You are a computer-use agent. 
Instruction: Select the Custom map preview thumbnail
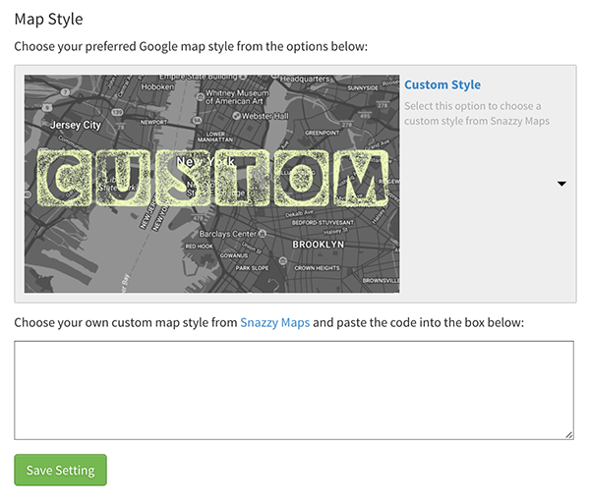211,184
